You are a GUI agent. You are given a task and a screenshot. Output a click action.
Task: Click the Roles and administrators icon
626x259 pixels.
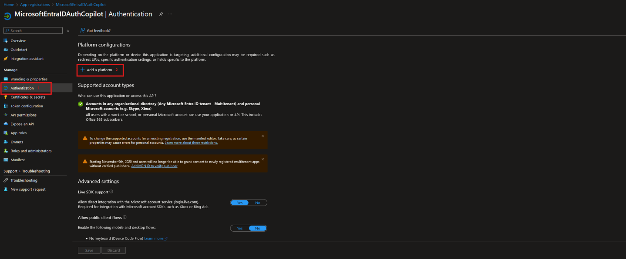click(6, 151)
